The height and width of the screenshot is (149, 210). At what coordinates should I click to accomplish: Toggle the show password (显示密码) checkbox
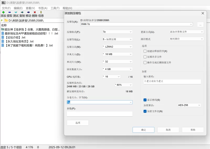pyautogui.click(x=145, y=100)
